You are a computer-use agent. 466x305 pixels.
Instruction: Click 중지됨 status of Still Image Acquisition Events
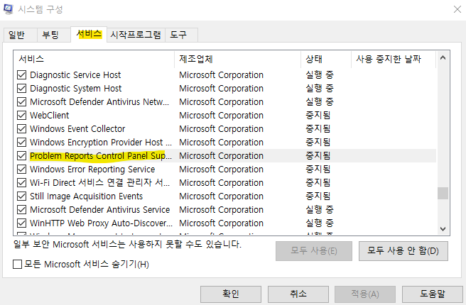(318, 196)
